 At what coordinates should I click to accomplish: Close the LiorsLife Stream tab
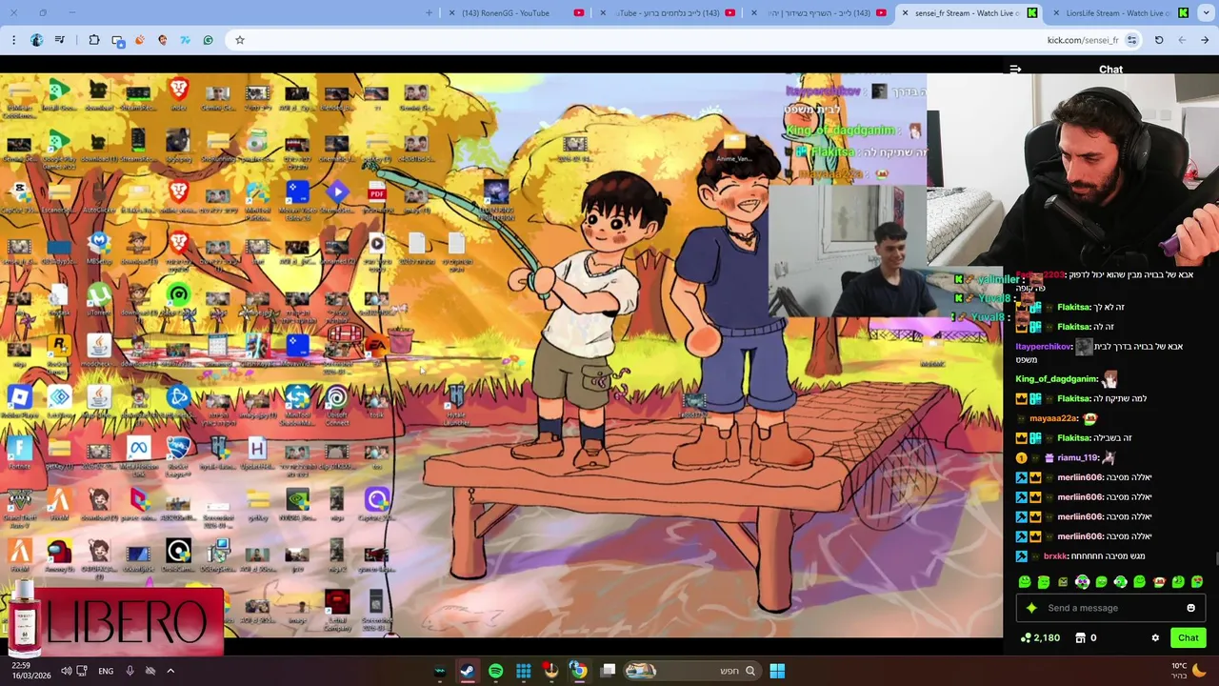(x=1056, y=13)
